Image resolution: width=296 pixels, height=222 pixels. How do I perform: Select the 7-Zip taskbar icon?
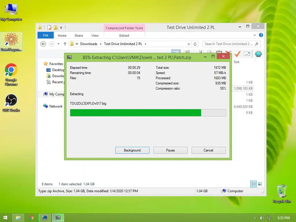point(58,218)
